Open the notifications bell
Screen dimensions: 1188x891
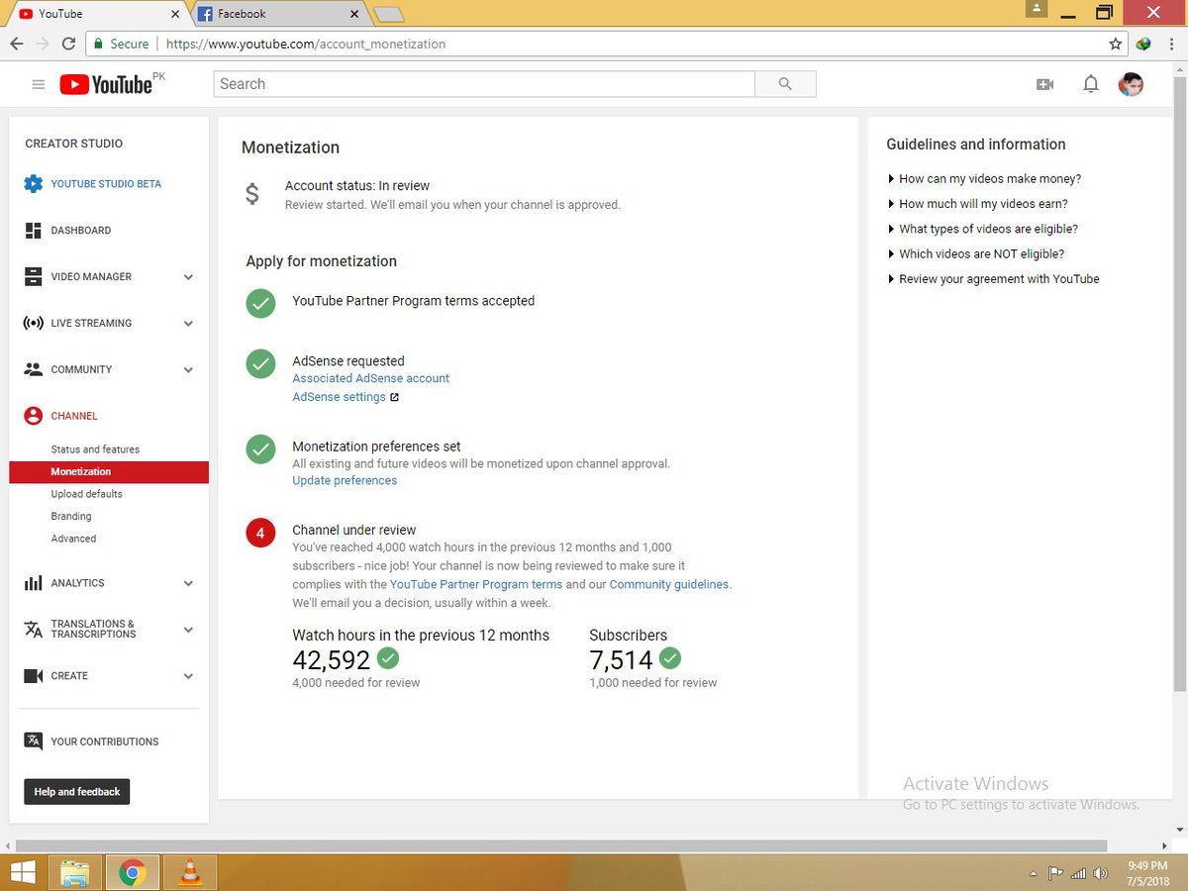[x=1091, y=84]
